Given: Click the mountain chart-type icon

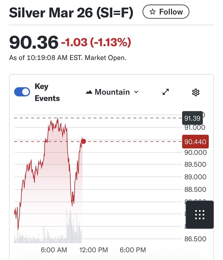Looking at the screenshot, I should click(x=89, y=92).
